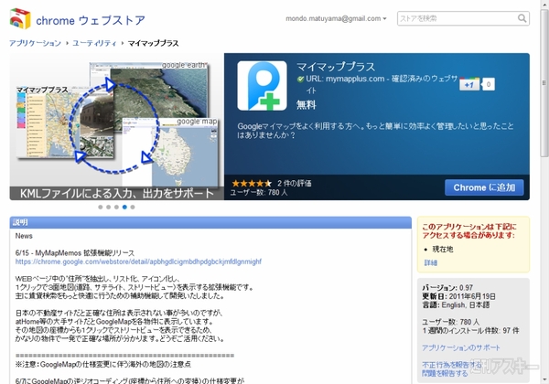The image size is (549, 384).
Task: Go to アプリケーション breadcrumb
Action: [35, 43]
